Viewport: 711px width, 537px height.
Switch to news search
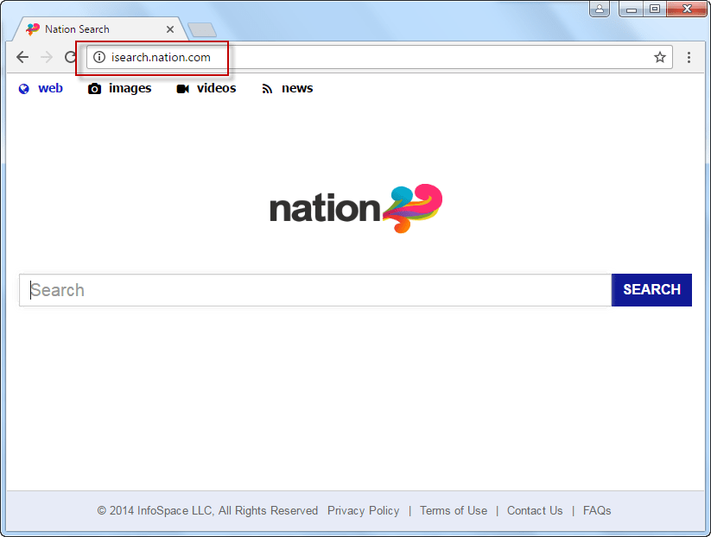tap(297, 88)
